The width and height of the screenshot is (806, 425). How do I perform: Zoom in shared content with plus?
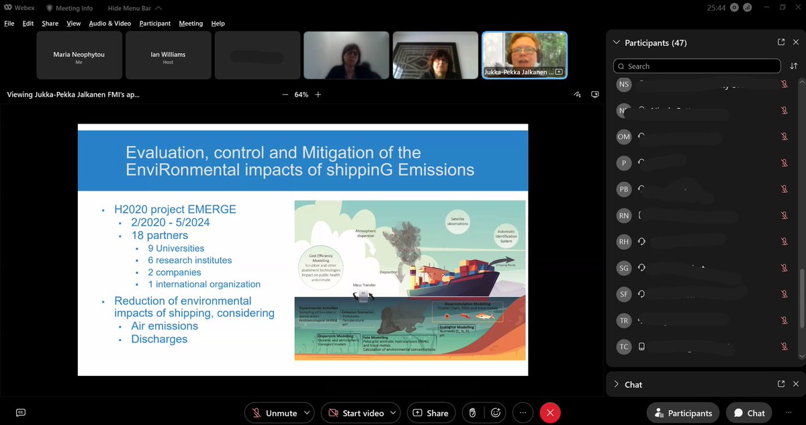click(x=318, y=95)
